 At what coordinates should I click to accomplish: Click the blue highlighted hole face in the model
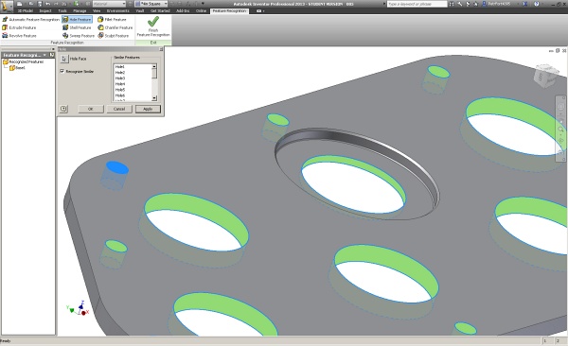coord(117,168)
